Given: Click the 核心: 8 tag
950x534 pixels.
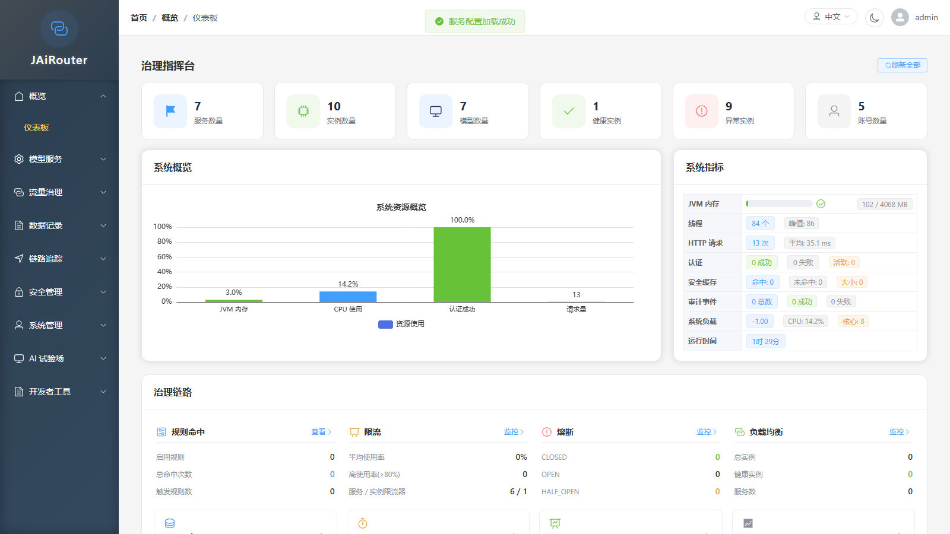Looking at the screenshot, I should 853,322.
